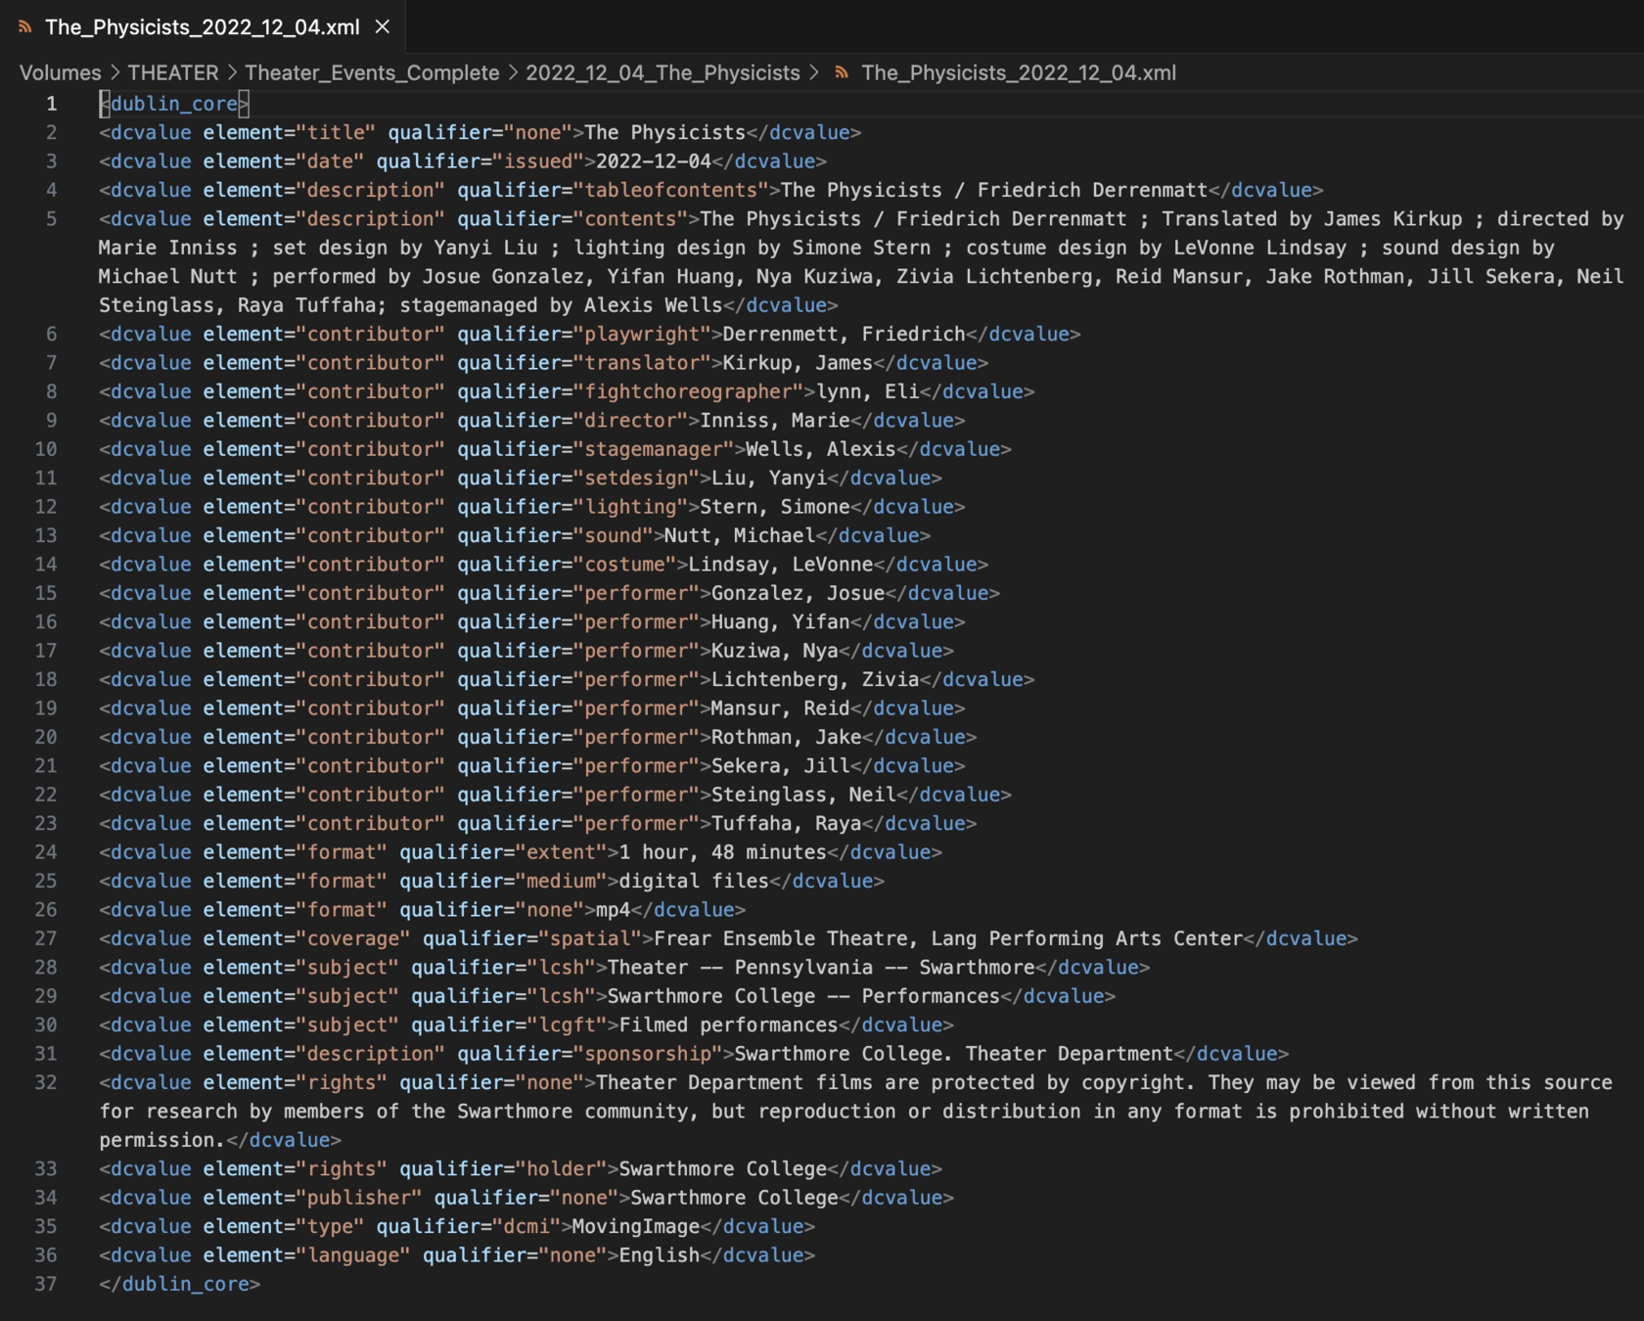This screenshot has height=1321, width=1644.
Task: Click sponsorship 'Swarthmore College. Theater Department'
Action: (954, 1054)
